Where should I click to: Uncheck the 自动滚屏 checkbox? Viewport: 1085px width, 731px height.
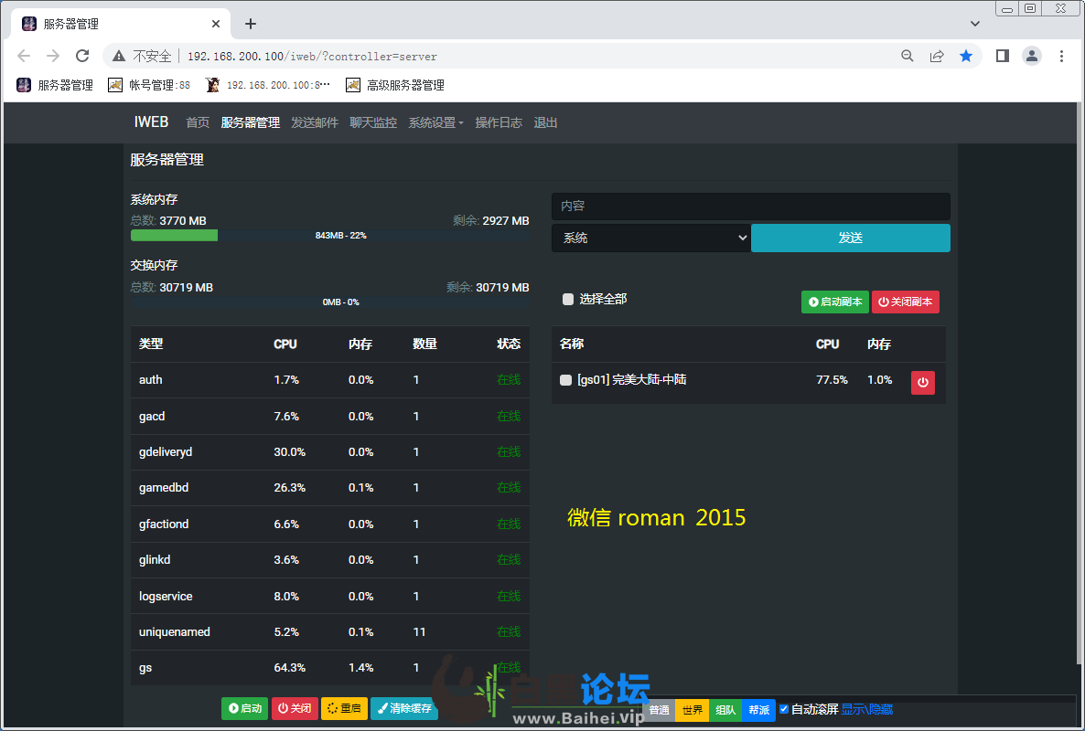(784, 709)
